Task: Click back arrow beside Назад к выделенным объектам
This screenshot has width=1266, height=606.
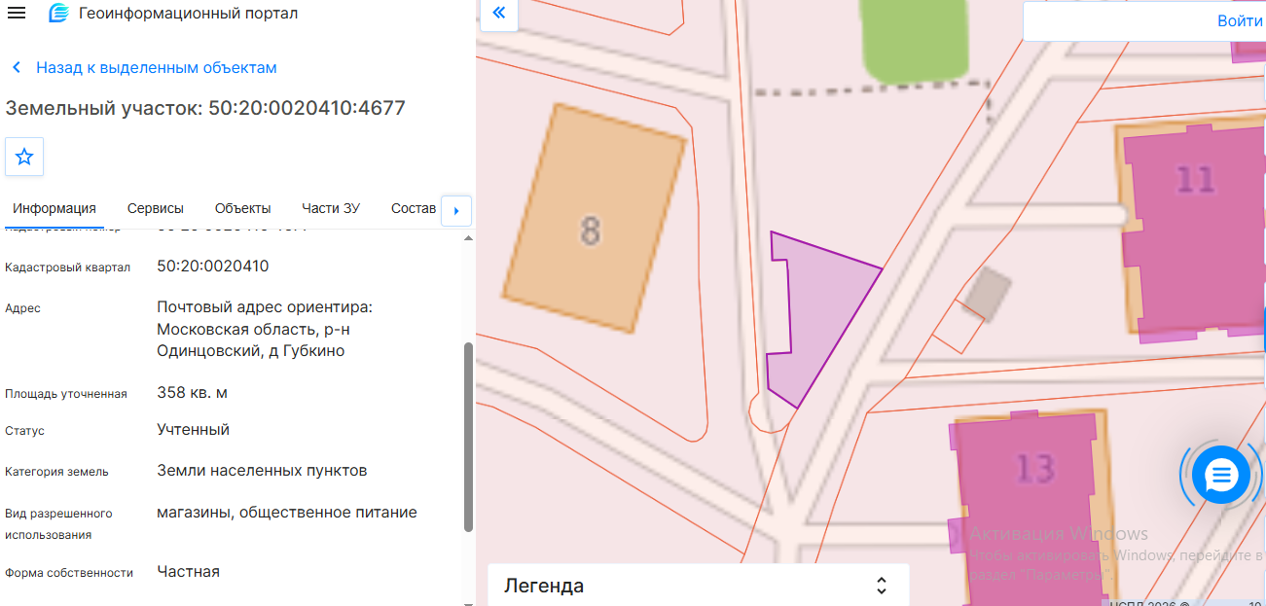Action: [17, 68]
